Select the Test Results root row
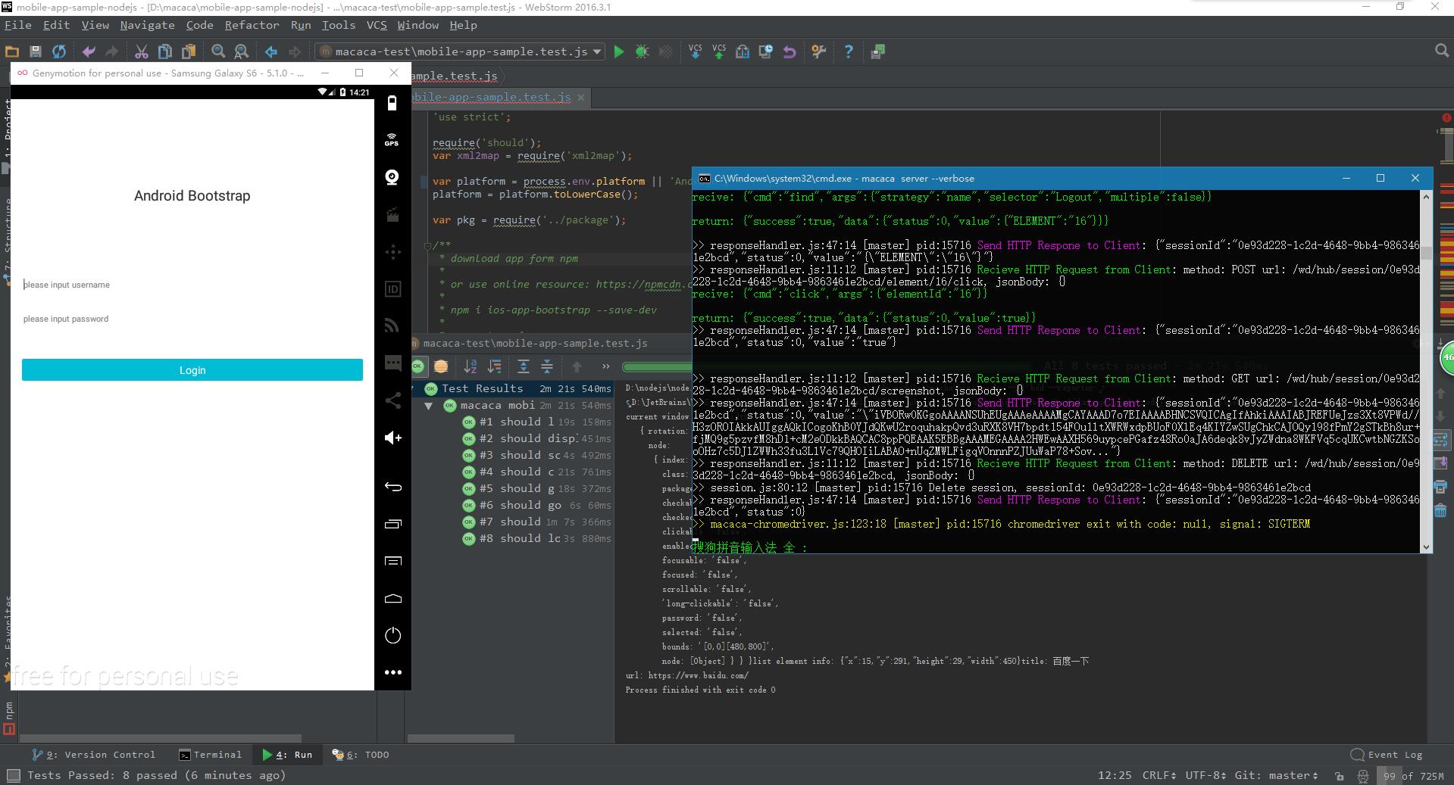Image resolution: width=1454 pixels, height=785 pixels. pyautogui.click(x=512, y=388)
